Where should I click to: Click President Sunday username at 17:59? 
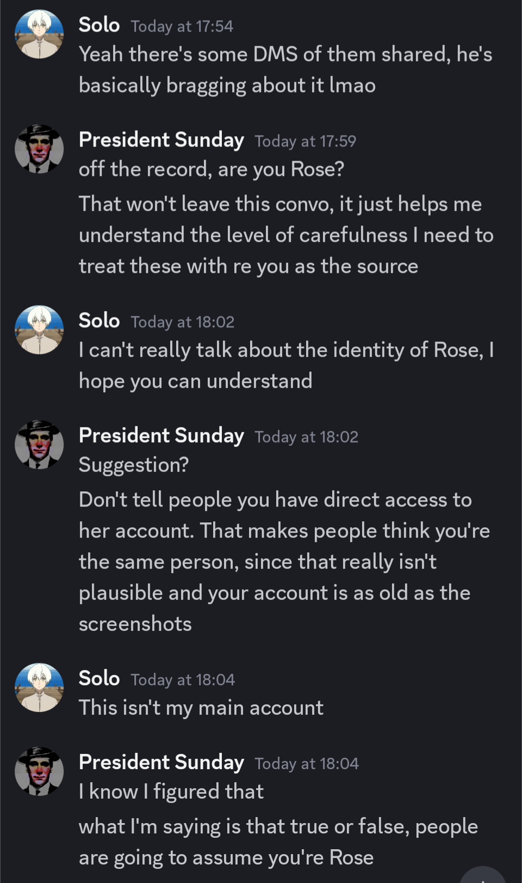click(x=161, y=140)
